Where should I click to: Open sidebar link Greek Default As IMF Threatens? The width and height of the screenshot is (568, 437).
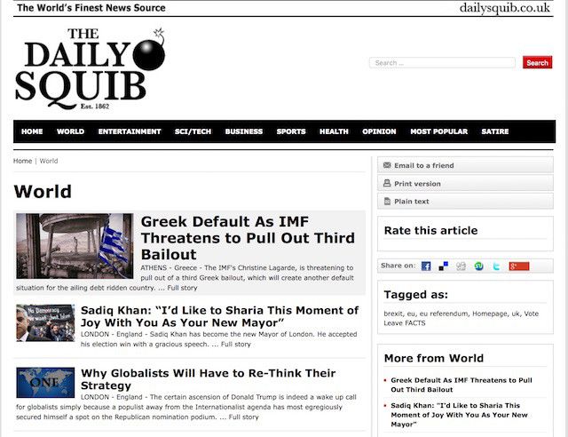click(x=461, y=385)
